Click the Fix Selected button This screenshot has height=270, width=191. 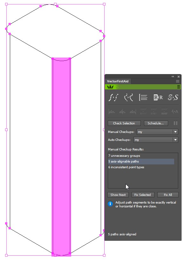143,195
